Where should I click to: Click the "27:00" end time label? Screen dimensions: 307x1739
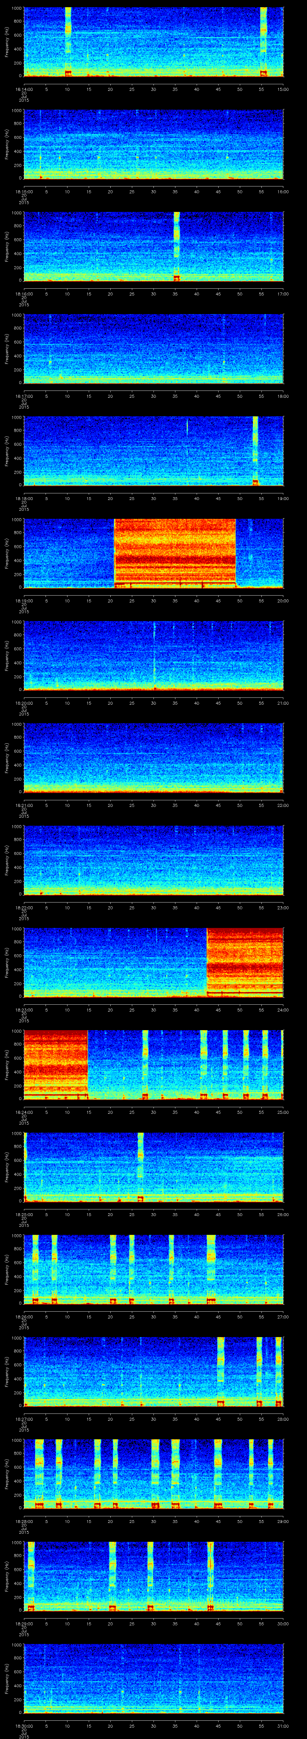(x=283, y=1316)
